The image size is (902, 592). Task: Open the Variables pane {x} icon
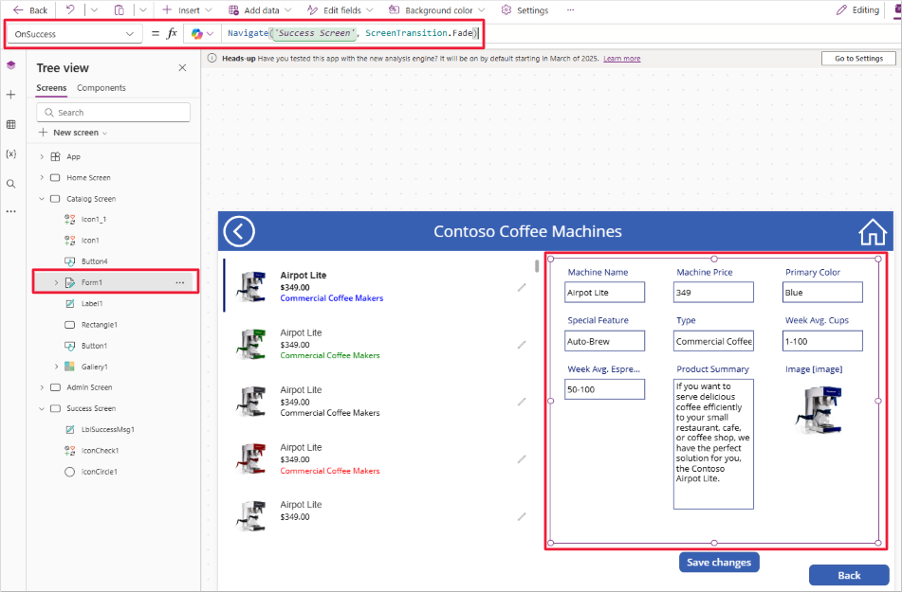[x=11, y=152]
